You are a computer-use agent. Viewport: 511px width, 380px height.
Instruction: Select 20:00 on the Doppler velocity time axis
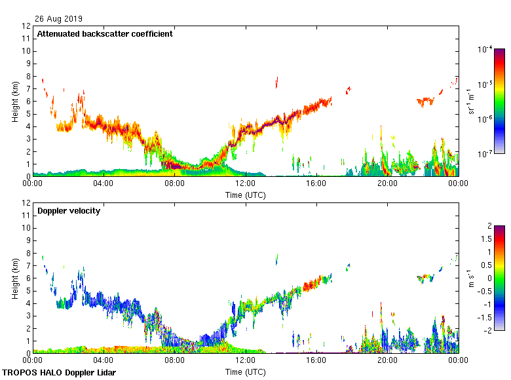[x=387, y=361]
